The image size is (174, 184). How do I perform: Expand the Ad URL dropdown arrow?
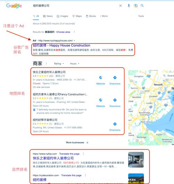point(74,41)
